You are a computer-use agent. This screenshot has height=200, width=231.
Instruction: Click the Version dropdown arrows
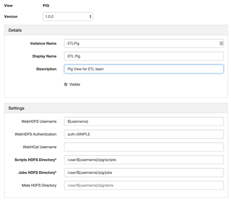[x=90, y=17]
